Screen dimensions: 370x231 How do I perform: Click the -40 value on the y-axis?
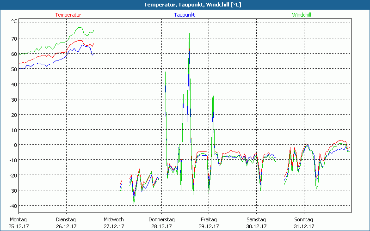(x=13, y=206)
